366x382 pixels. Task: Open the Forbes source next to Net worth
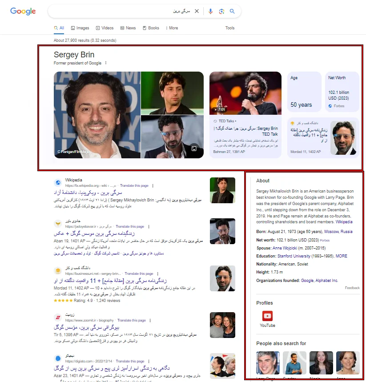coord(325,241)
